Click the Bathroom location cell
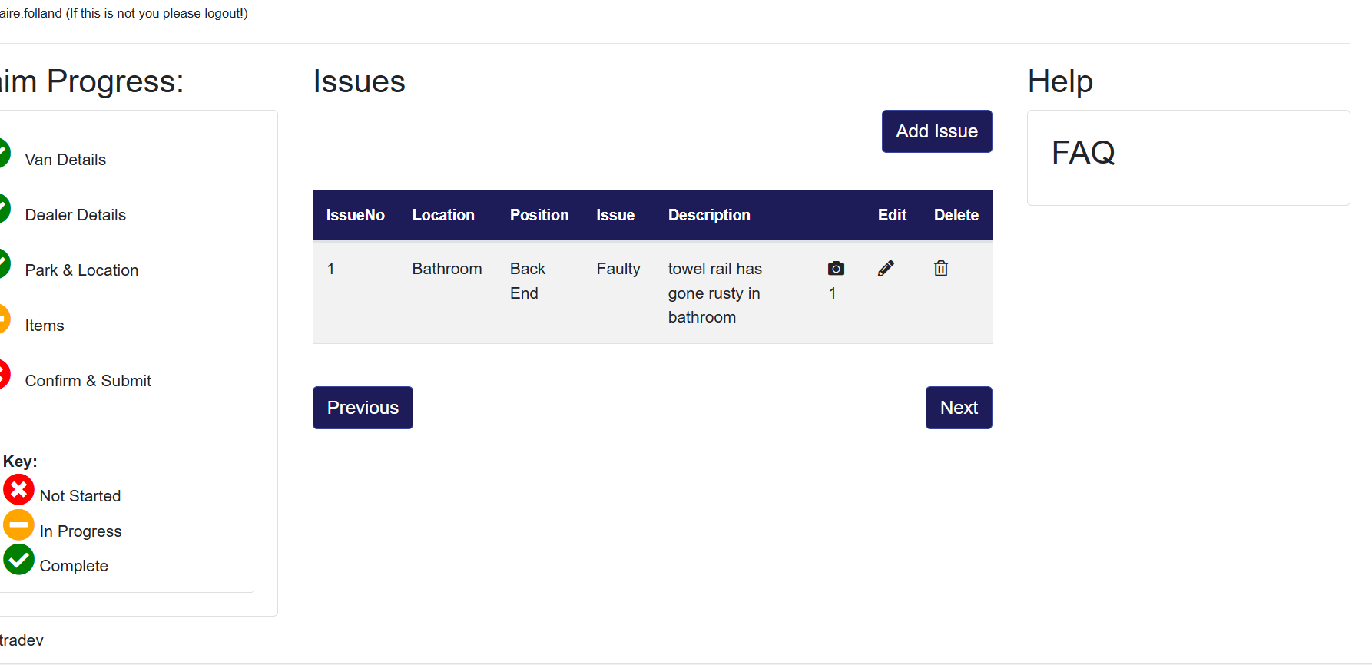This screenshot has width=1372, height=665. [447, 269]
